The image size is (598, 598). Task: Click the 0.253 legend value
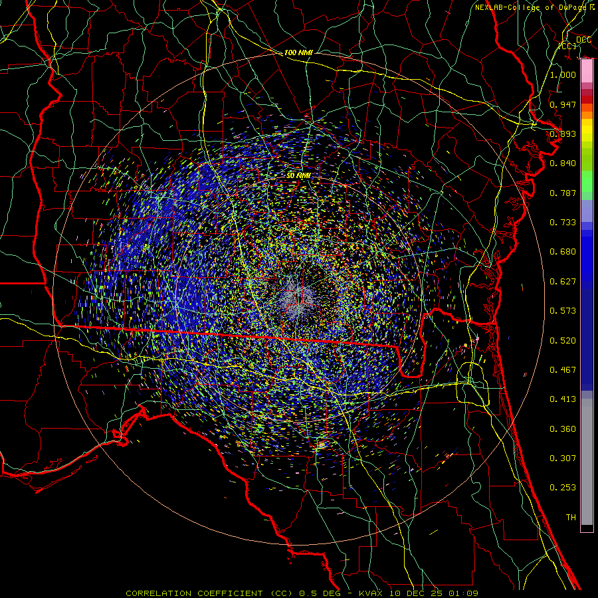pos(563,488)
